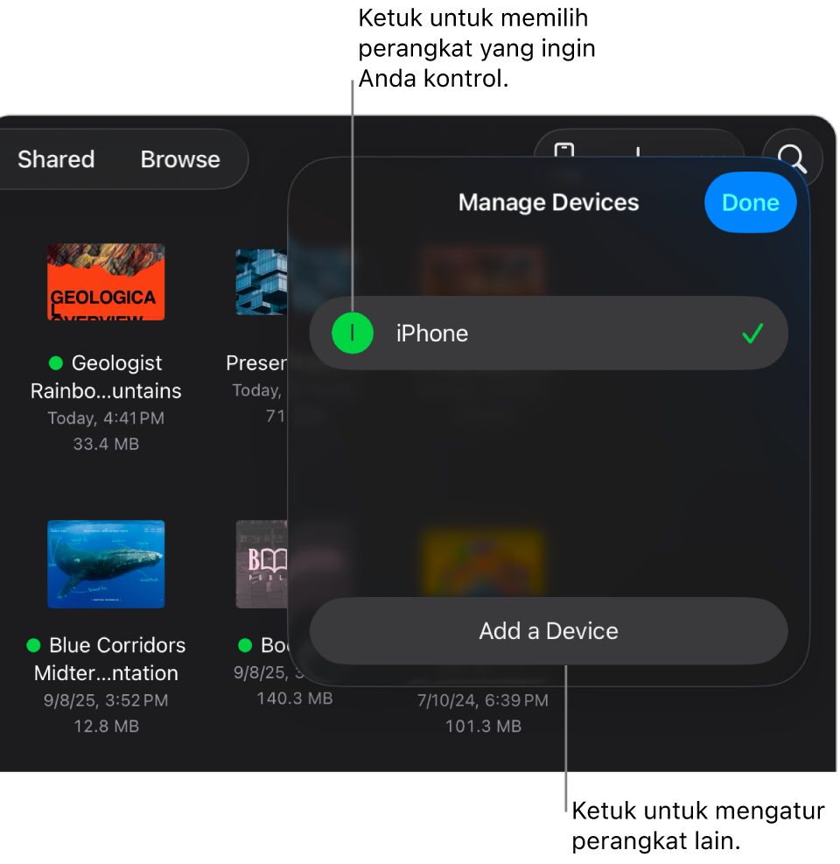840x864 pixels.
Task: Select the iPhone device row
Action: click(x=548, y=334)
